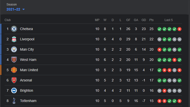Click Chelsea's red loss icon in Last 5
190x107 pixels.
pyautogui.click(x=179, y=29)
